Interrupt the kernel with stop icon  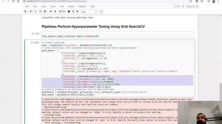69,11
